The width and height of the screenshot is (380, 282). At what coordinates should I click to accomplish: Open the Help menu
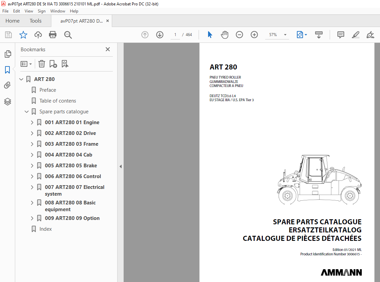pos(74,11)
